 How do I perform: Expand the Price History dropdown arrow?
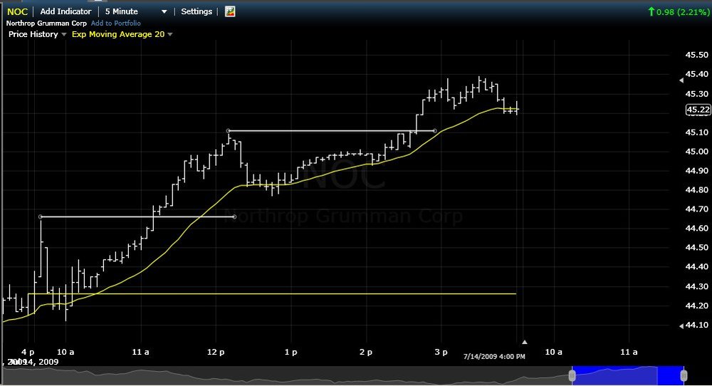63,34
